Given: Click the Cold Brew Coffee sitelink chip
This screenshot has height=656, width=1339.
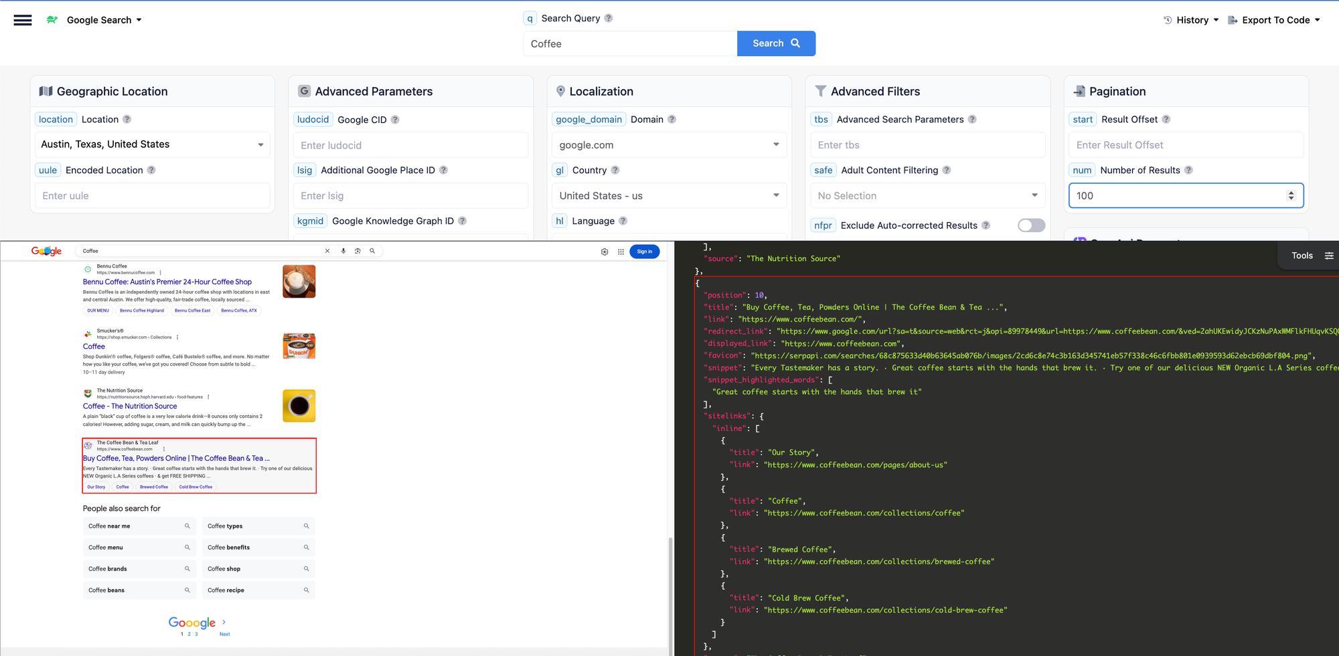Looking at the screenshot, I should 195,487.
